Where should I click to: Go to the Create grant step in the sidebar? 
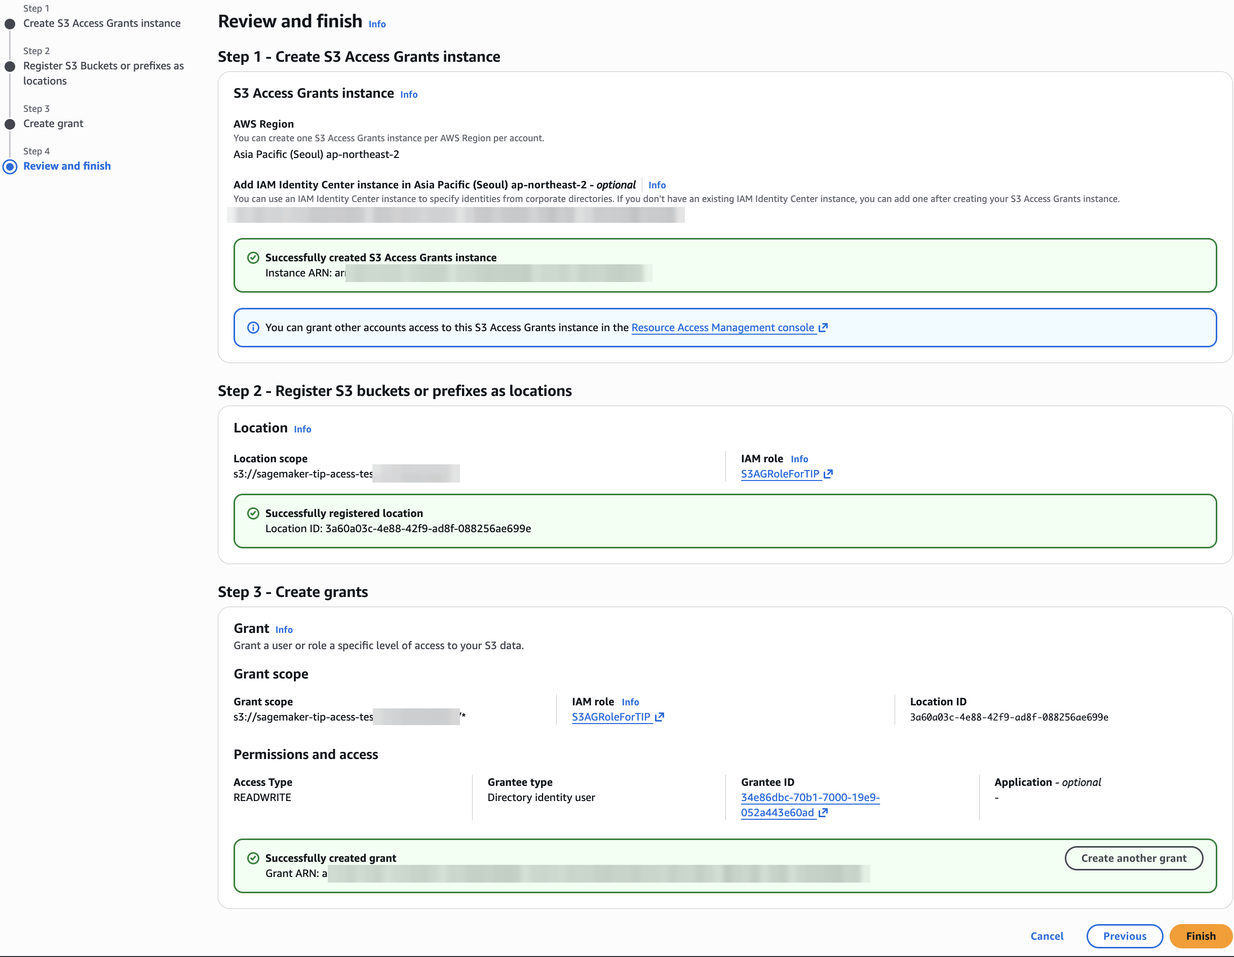(53, 124)
